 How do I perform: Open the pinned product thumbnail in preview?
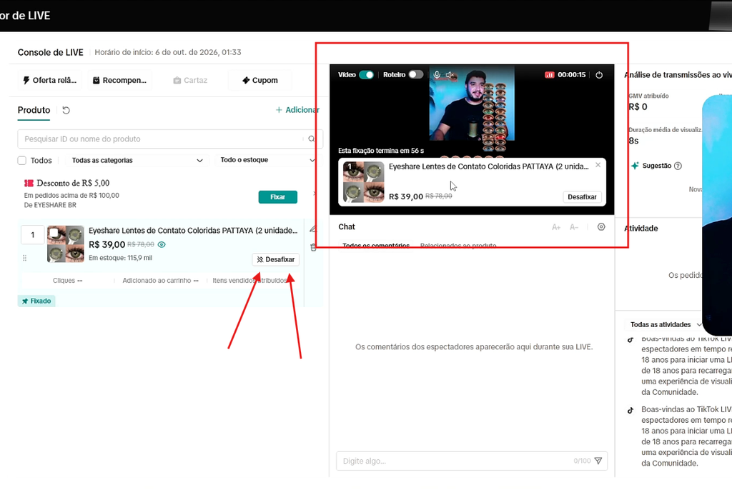(x=364, y=182)
